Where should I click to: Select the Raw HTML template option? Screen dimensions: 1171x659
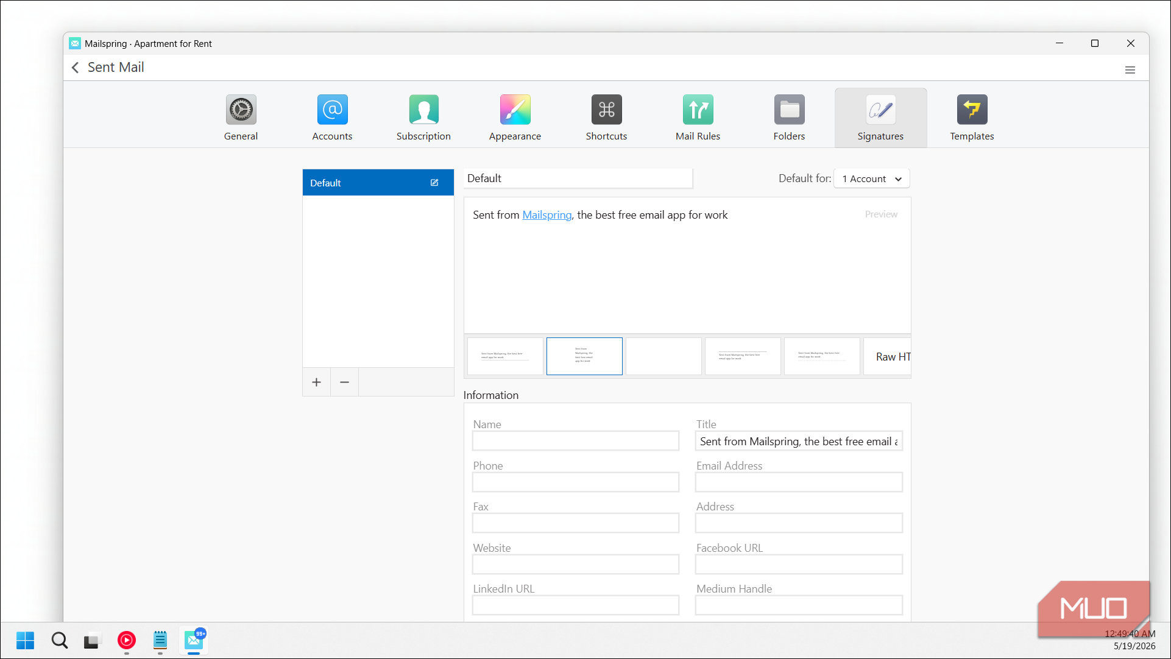887,356
